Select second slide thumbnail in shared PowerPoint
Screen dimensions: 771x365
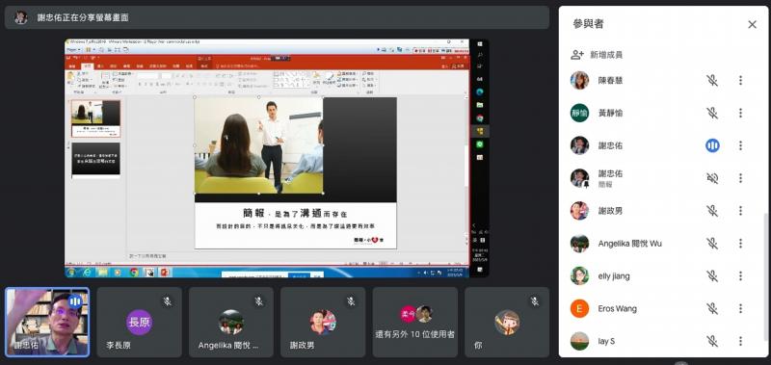click(x=95, y=159)
